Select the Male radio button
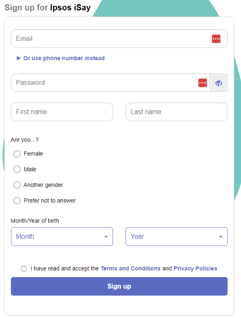Screen dimensions: 241x318 [x=17, y=169]
